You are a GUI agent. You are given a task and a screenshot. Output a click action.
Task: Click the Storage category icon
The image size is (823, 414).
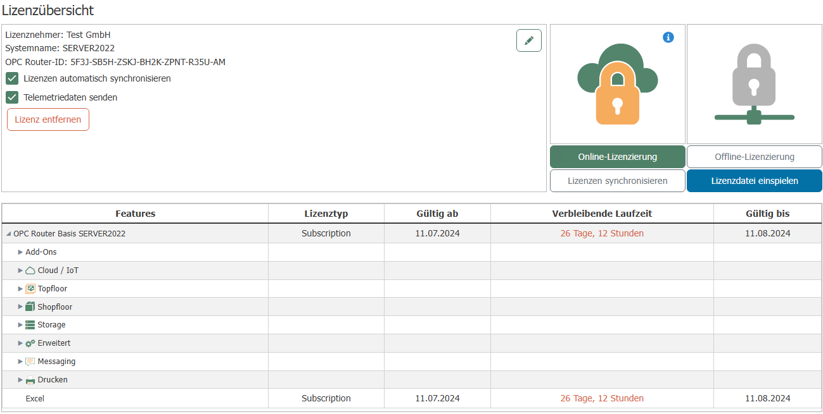coord(30,325)
